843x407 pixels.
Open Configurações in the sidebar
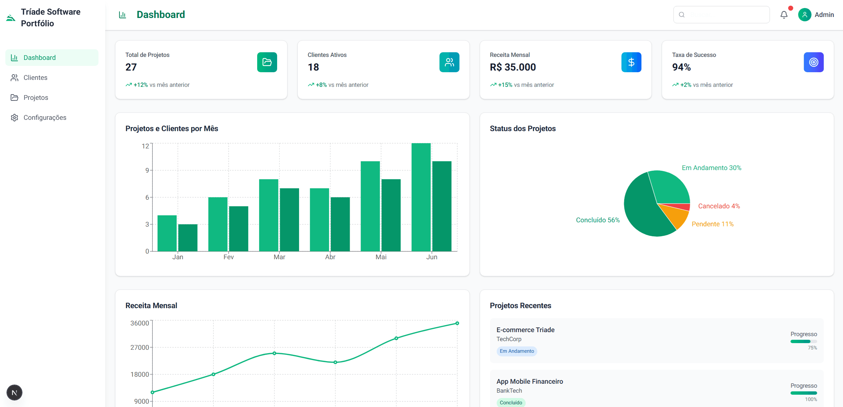click(x=52, y=117)
